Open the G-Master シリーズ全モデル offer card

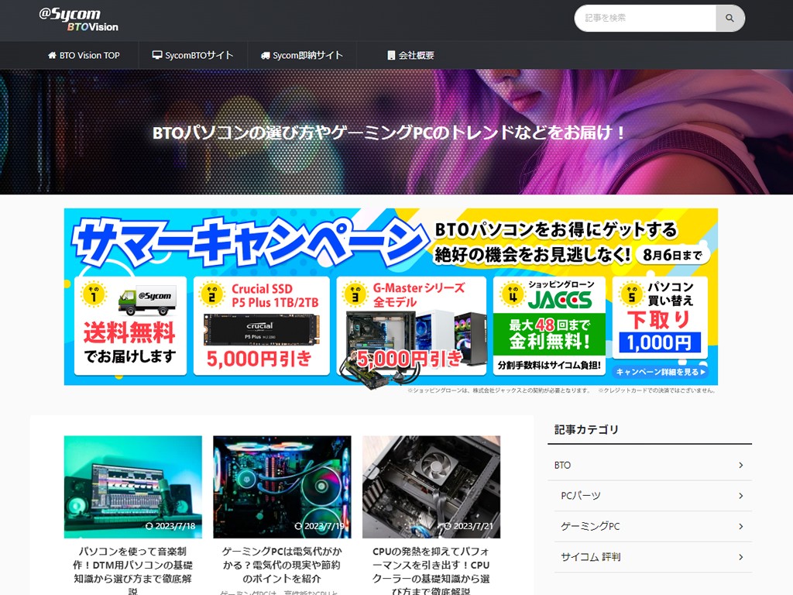pyautogui.click(x=411, y=325)
